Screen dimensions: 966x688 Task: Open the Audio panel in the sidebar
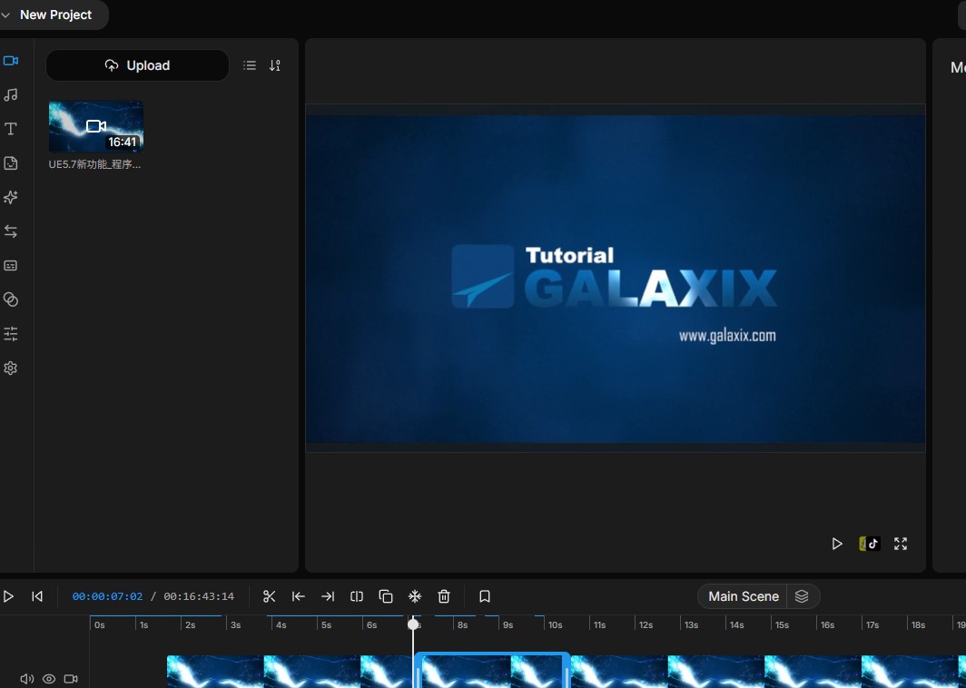click(11, 94)
